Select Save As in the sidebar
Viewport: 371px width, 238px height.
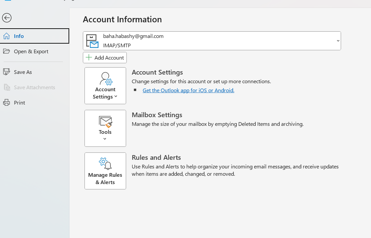click(34, 72)
